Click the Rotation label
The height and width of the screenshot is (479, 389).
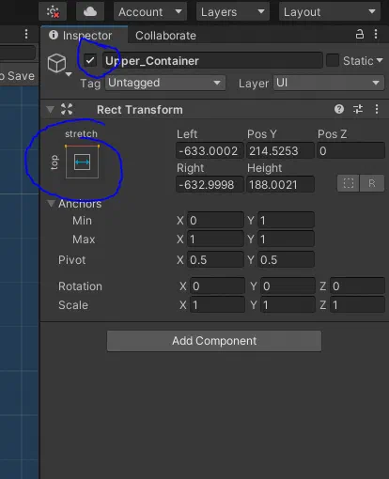80,286
